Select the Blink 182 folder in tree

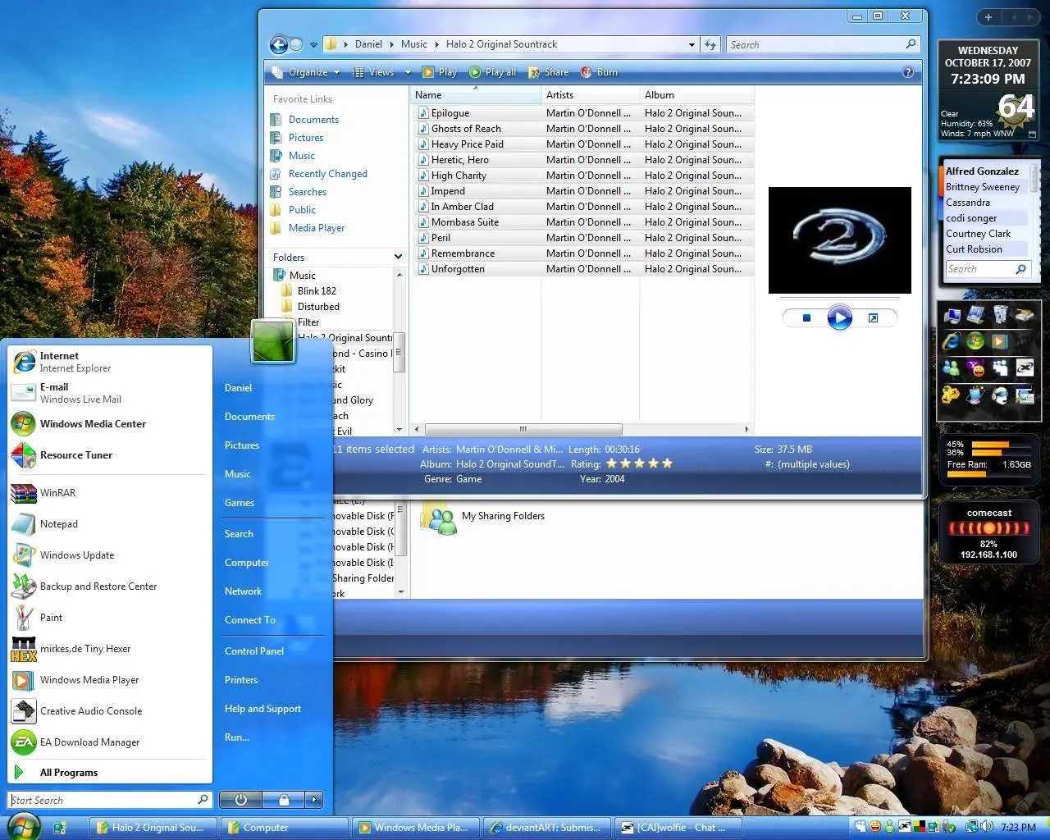click(317, 291)
